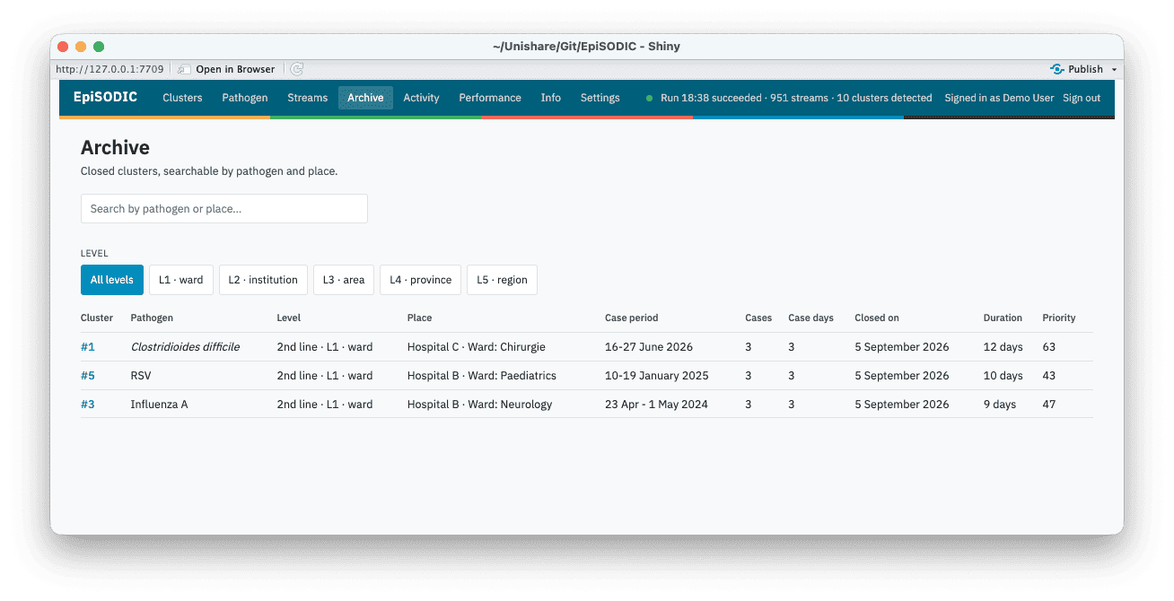Viewport: 1174px width, 601px height.
Task: Click priority value 63
Action: pos(1048,346)
